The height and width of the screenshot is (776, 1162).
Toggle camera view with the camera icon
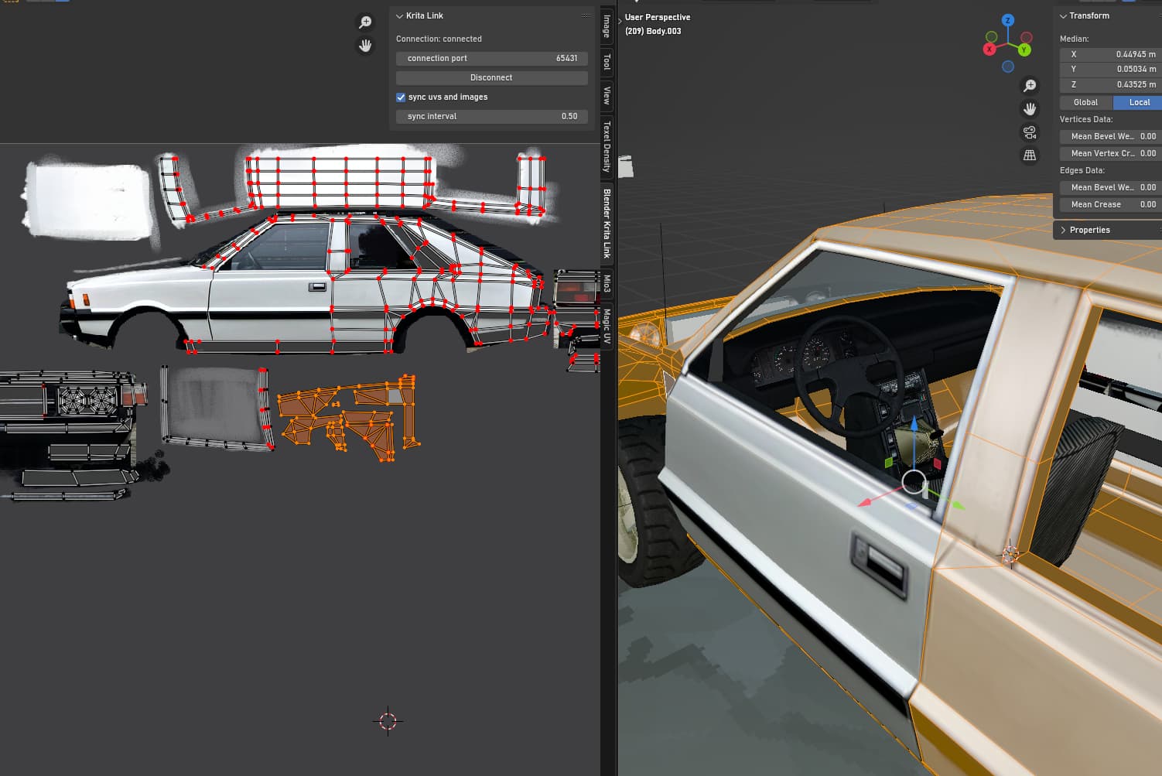click(x=1030, y=132)
